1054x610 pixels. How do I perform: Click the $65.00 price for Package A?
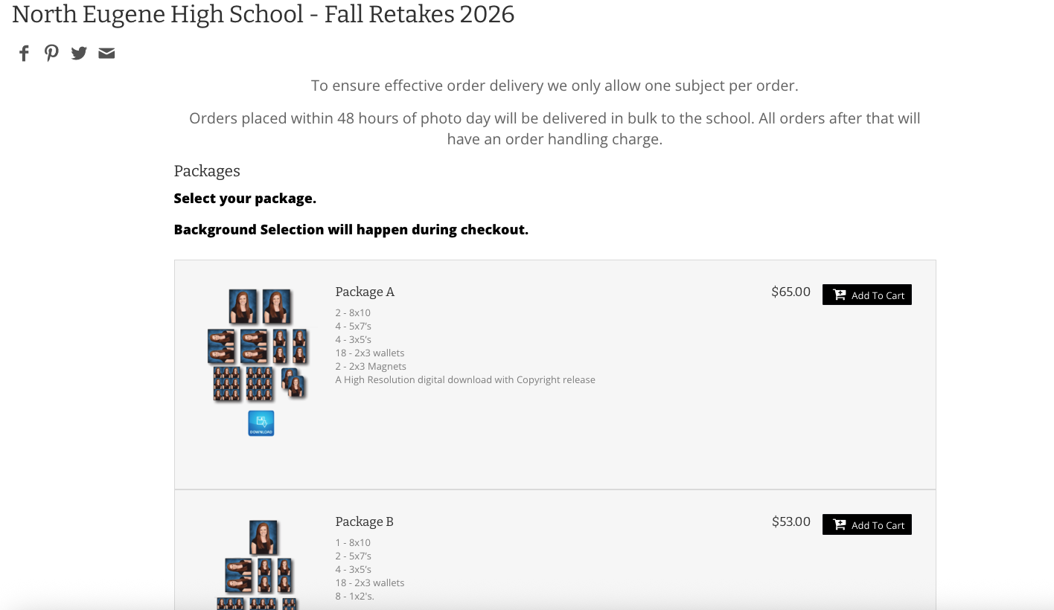coord(790,292)
